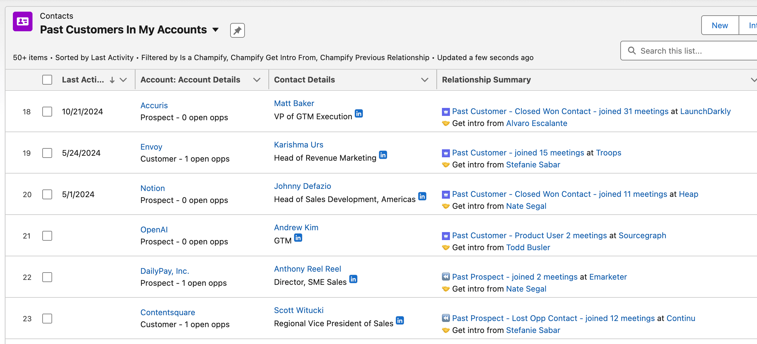Viewport: 757px width, 344px height.
Task: Open the Heap company link
Action: click(689, 194)
